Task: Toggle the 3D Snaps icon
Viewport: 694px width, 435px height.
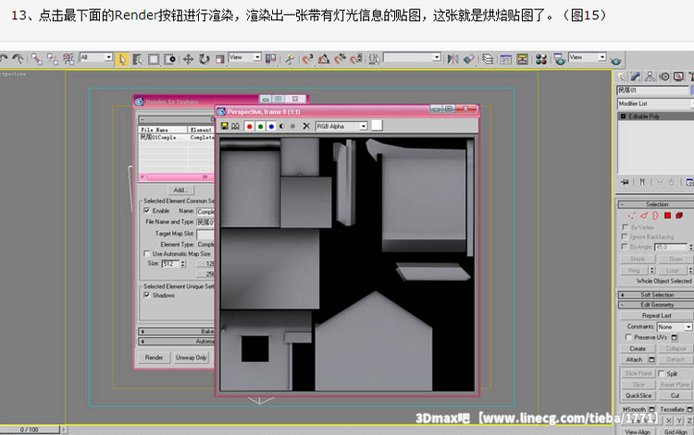Action: tap(307, 59)
